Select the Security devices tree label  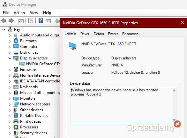34,133
